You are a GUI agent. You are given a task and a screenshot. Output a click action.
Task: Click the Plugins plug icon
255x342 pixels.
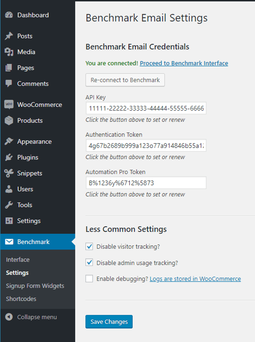pos(9,157)
